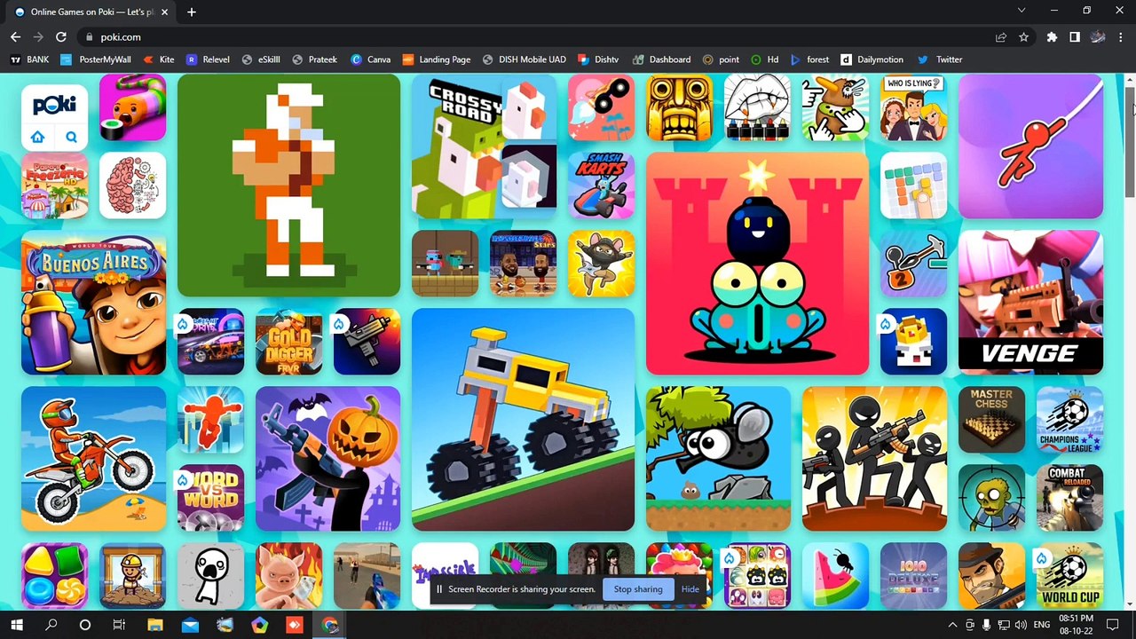The height and width of the screenshot is (639, 1136).
Task: Play the pixel football player game
Action: click(x=288, y=185)
